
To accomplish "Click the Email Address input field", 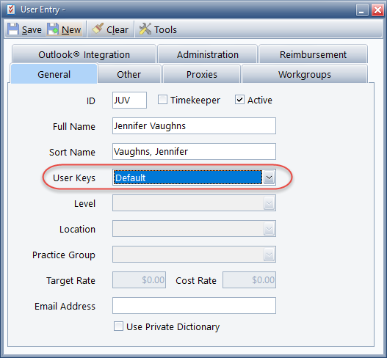I will pyautogui.click(x=194, y=305).
